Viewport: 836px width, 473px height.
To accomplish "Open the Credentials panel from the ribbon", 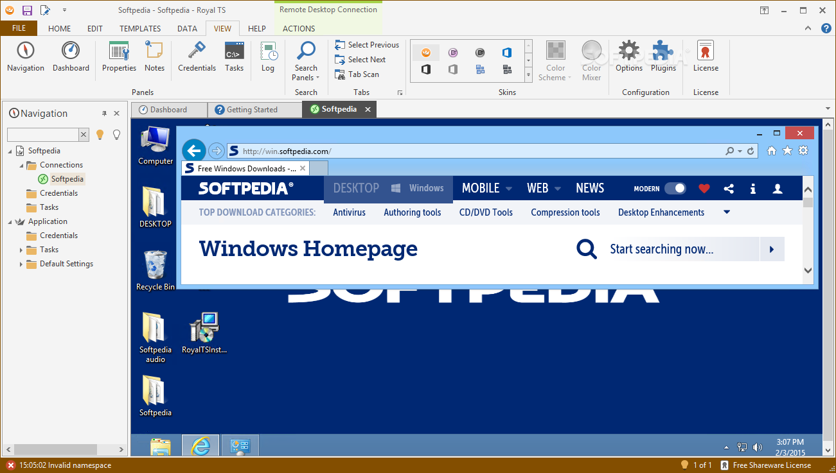I will pos(197,57).
